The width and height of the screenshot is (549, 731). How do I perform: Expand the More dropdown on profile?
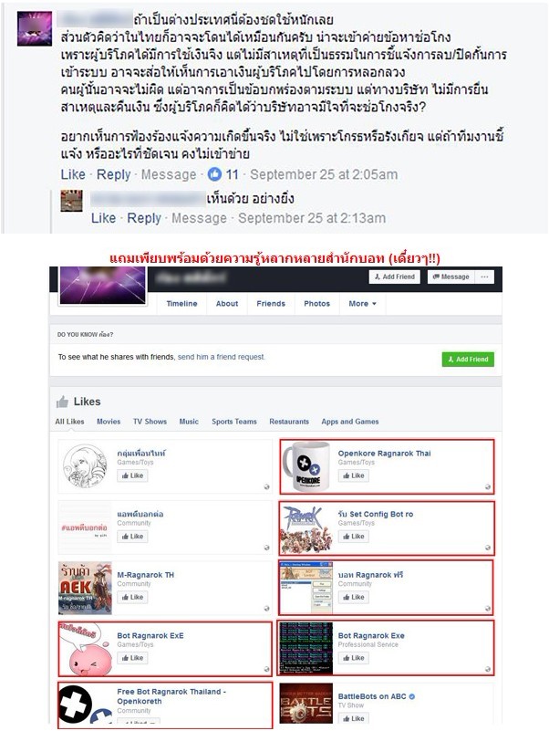pyautogui.click(x=363, y=304)
